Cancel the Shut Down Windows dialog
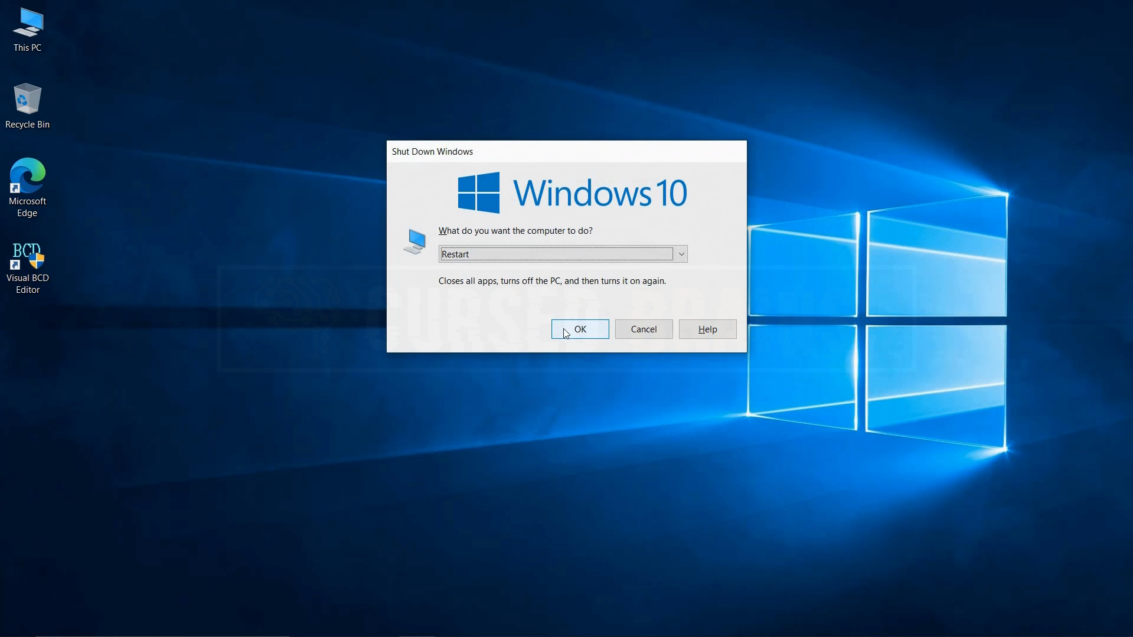 [x=644, y=329]
